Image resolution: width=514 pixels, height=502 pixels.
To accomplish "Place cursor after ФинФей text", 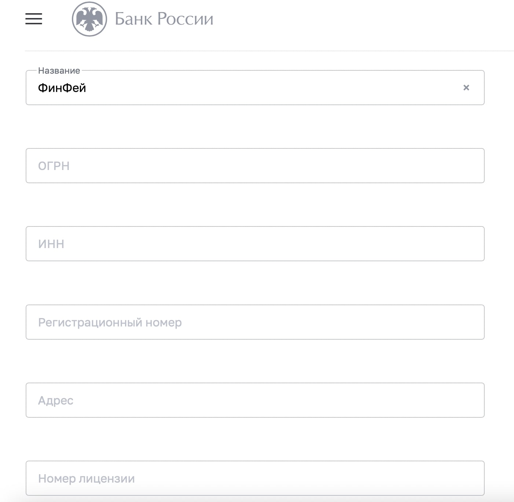I will click(x=87, y=88).
